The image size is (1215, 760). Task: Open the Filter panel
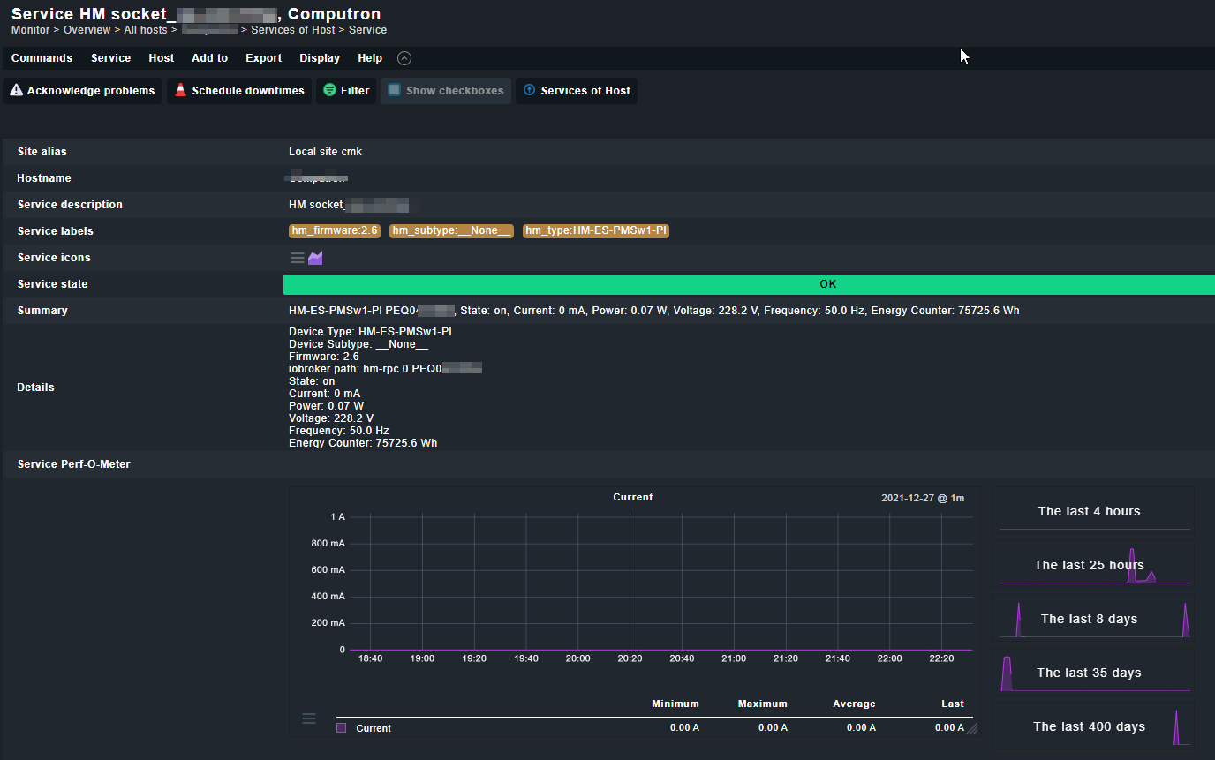(x=346, y=91)
